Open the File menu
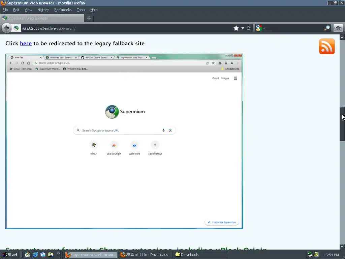Viewport: 345px width, 259px height. pos(5,10)
